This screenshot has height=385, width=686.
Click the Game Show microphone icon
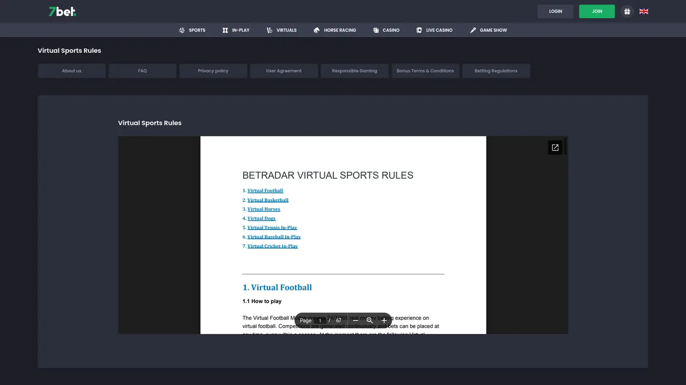[x=473, y=30]
